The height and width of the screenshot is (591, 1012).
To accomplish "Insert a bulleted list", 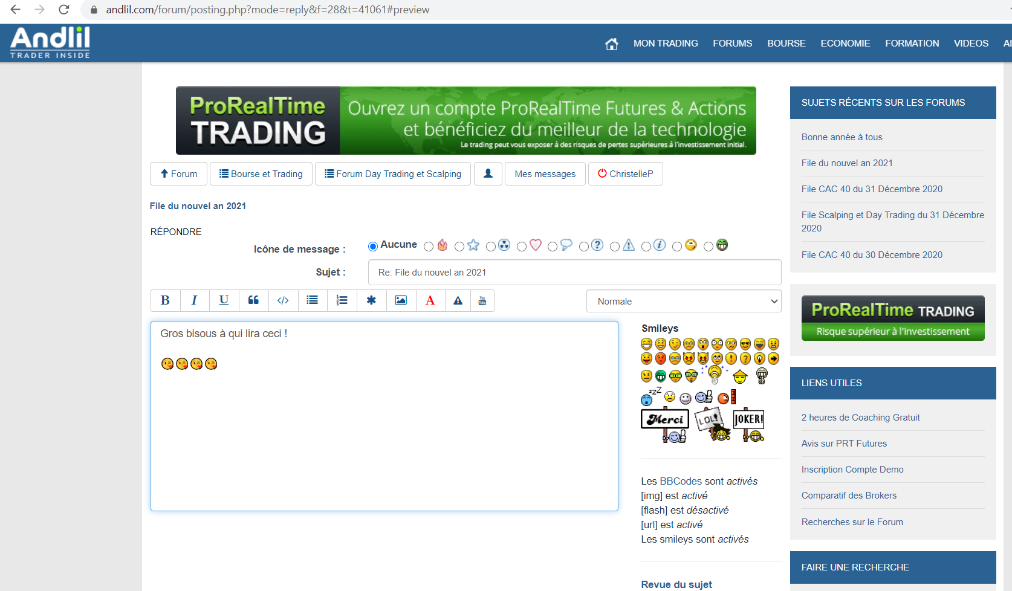I will tap(313, 300).
